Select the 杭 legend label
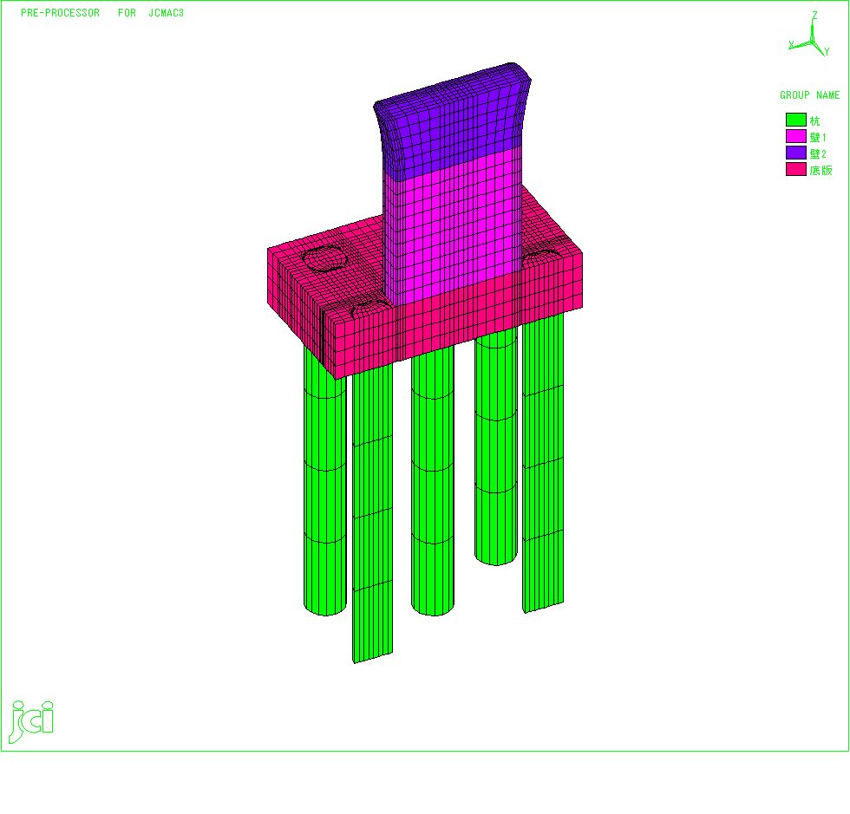This screenshot has height=814, width=850. (814, 120)
